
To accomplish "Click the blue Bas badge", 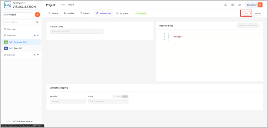I will pos(6,48).
